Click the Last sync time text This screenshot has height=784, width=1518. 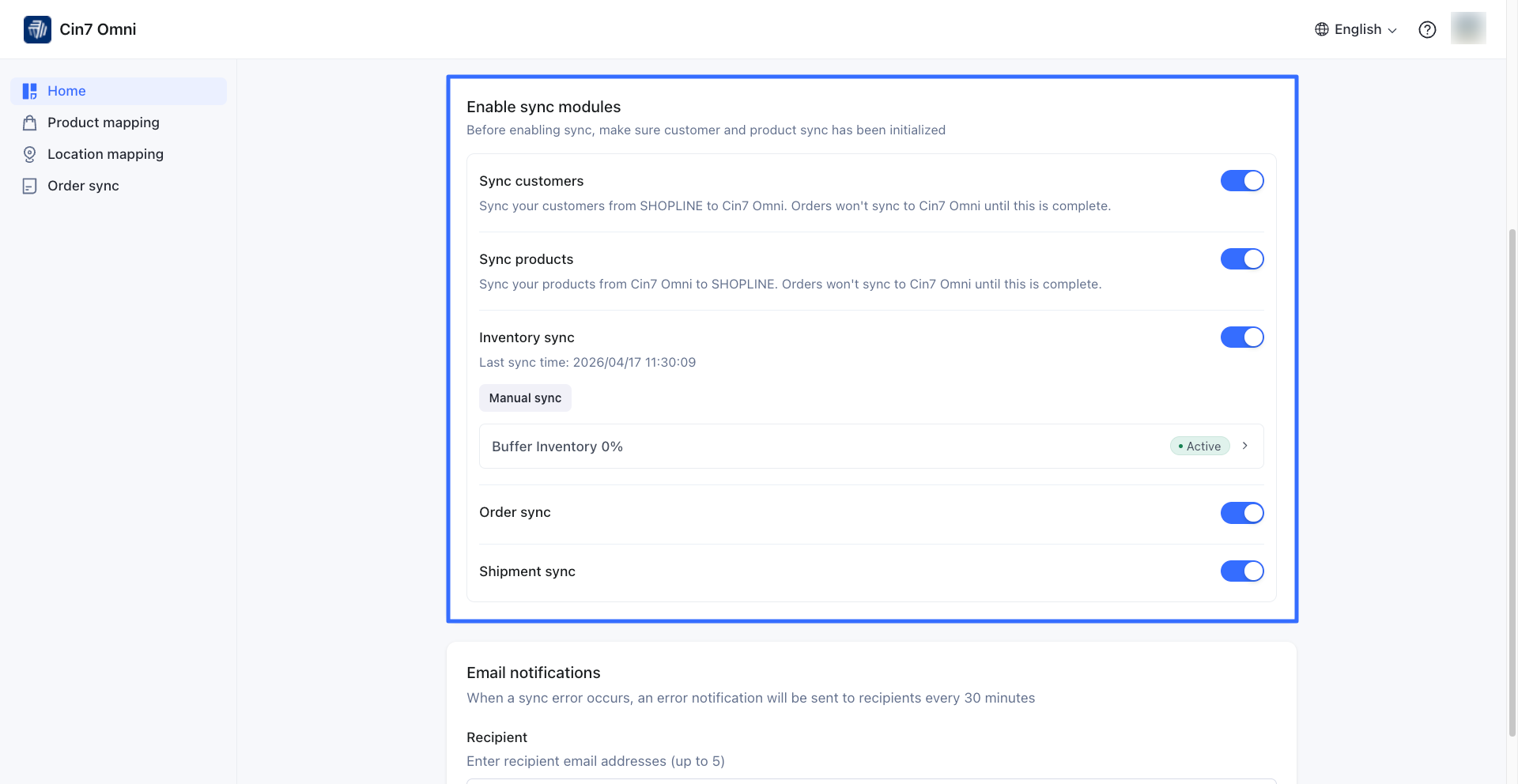coord(587,363)
